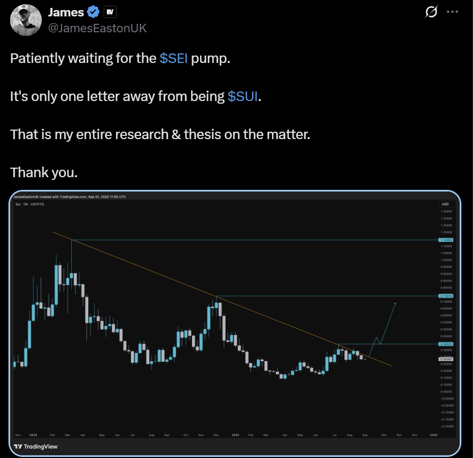The width and height of the screenshot is (473, 458).
Task: Open the chart image fullscreen
Action: (x=236, y=323)
